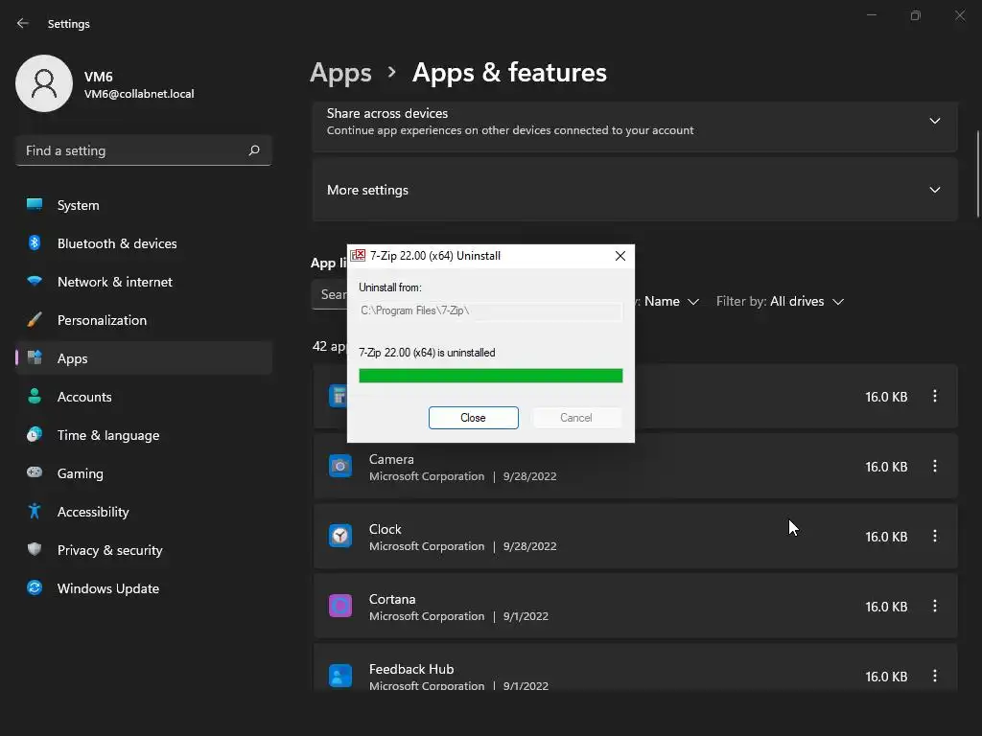Click the Apps breadcrumb link
This screenshot has height=736, width=982.
tap(340, 73)
